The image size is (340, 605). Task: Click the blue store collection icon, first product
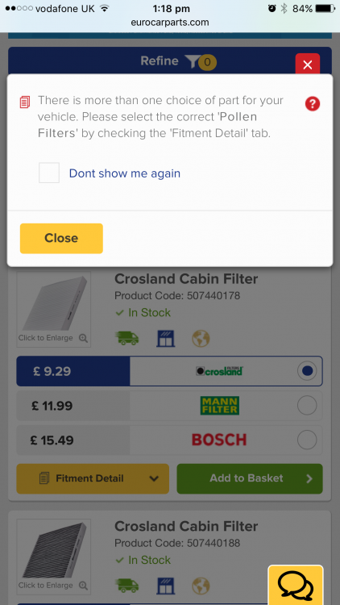click(166, 338)
